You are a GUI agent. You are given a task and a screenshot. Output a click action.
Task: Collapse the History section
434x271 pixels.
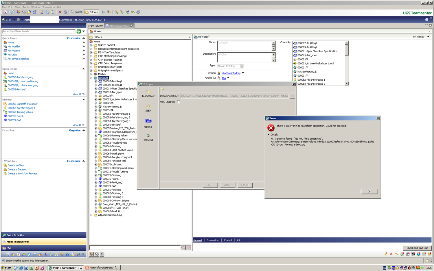point(84,99)
